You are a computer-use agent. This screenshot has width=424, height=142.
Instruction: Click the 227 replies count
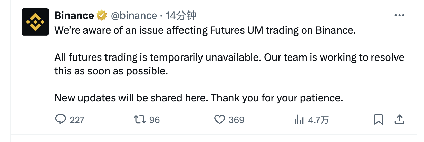(x=77, y=120)
